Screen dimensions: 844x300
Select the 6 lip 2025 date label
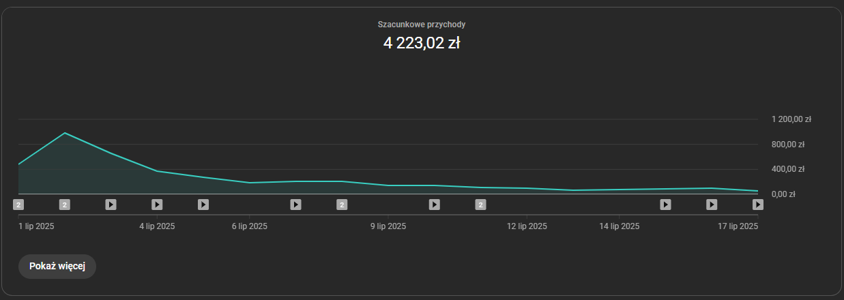pyautogui.click(x=250, y=226)
